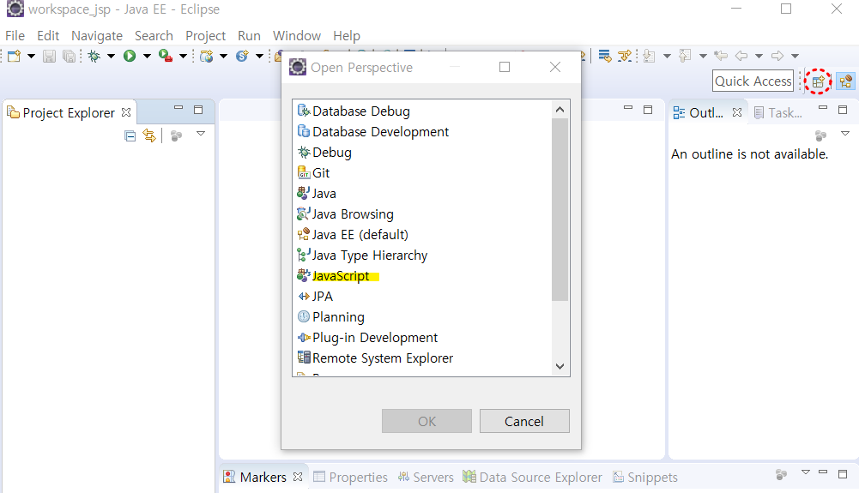
Task: Click Cancel in Open Perspective dialog
Action: click(524, 421)
